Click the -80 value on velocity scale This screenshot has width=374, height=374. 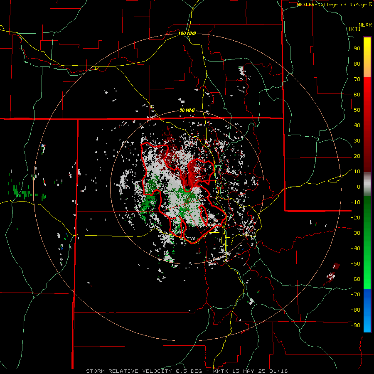[x=355, y=310]
